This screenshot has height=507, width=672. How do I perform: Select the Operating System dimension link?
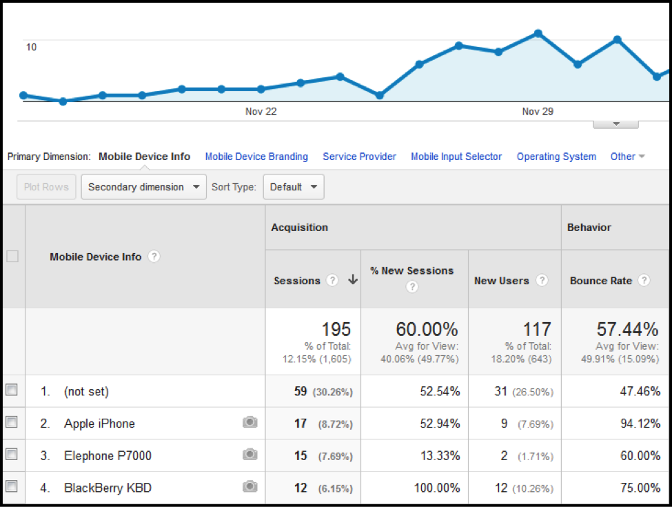click(556, 157)
